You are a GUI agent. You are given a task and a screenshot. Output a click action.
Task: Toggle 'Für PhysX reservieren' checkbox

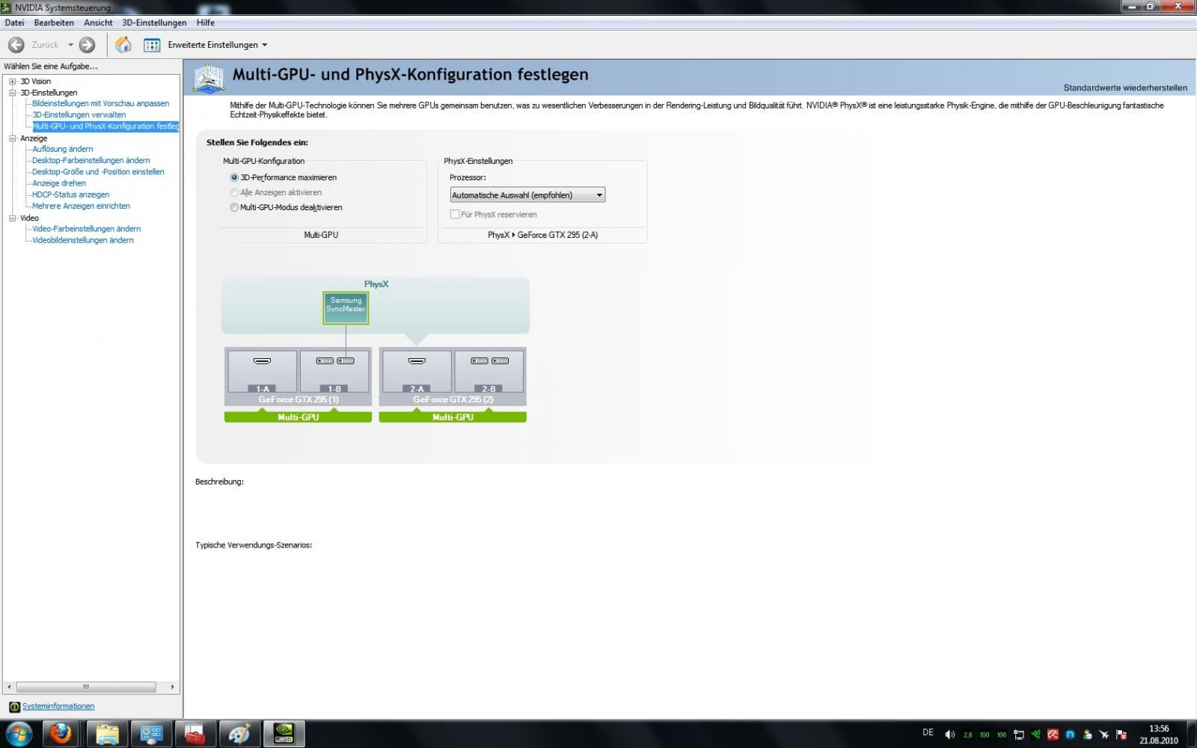(x=455, y=214)
